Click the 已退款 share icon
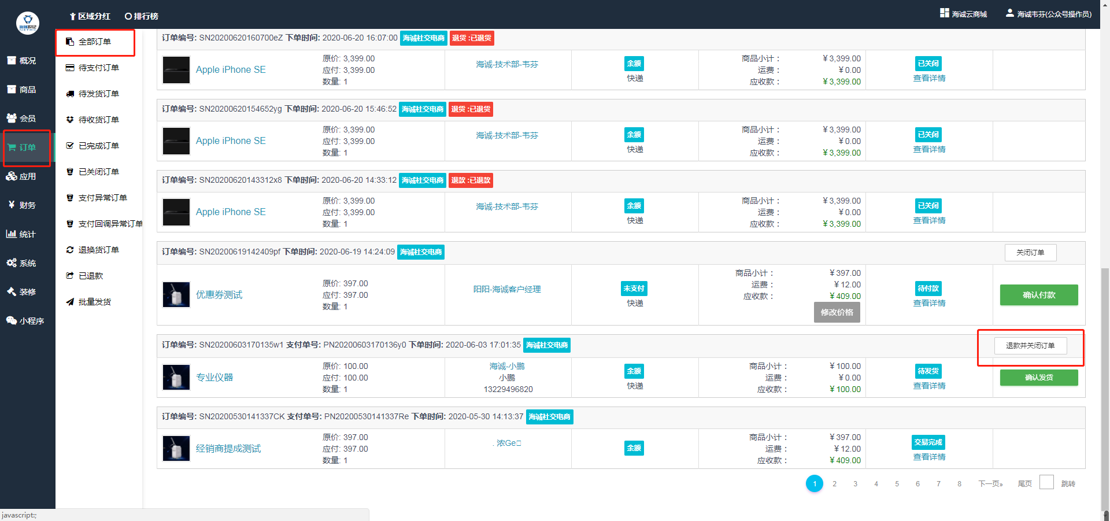The width and height of the screenshot is (1110, 521). click(70, 276)
